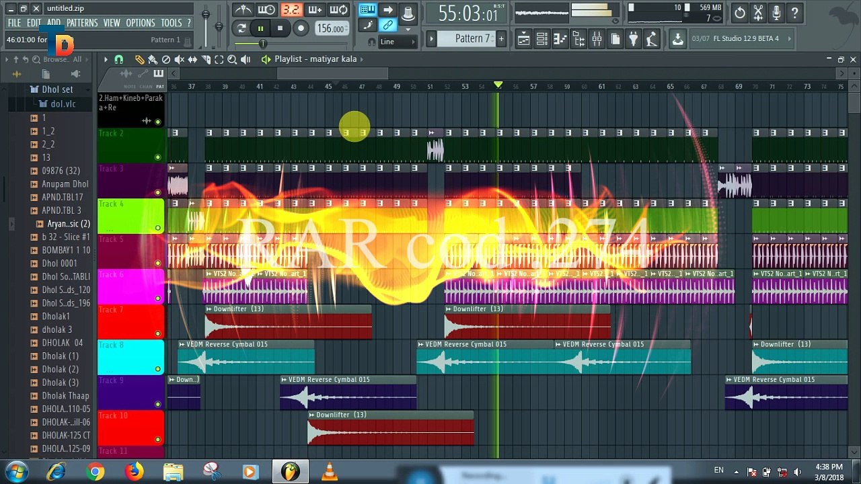Toggle the blue link icon
This screenshot has height=484, width=861.
[387, 26]
